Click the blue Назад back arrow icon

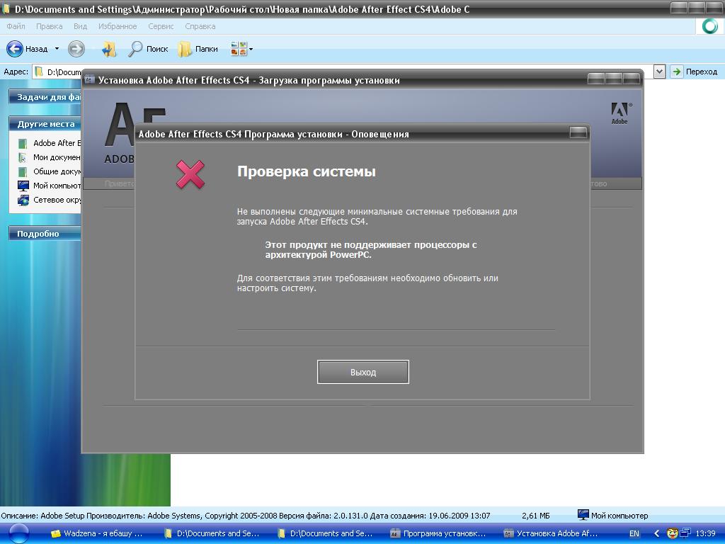pyautogui.click(x=15, y=49)
